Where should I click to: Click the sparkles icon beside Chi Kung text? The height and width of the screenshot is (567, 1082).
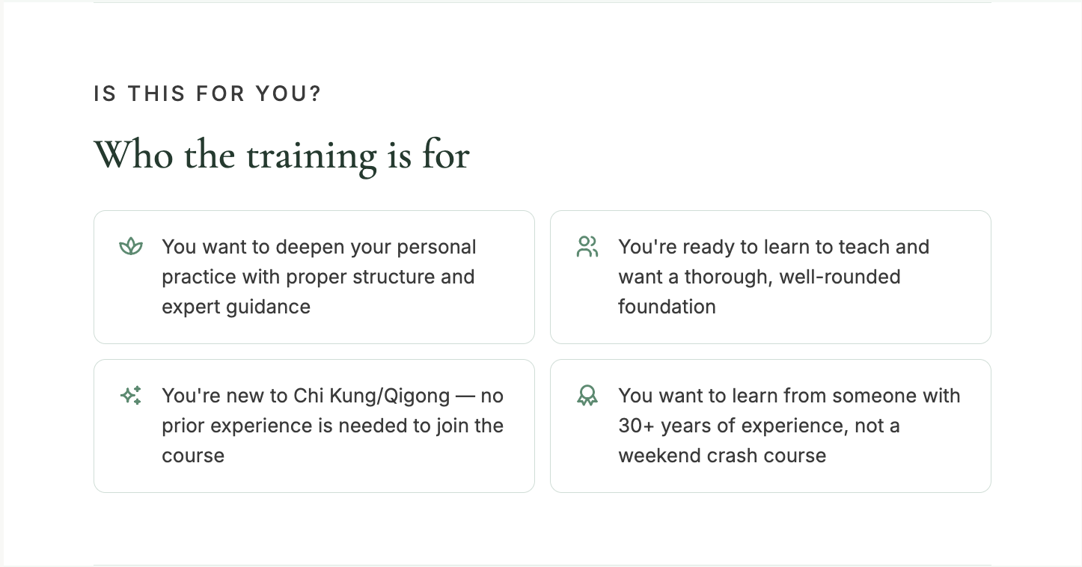tap(131, 395)
